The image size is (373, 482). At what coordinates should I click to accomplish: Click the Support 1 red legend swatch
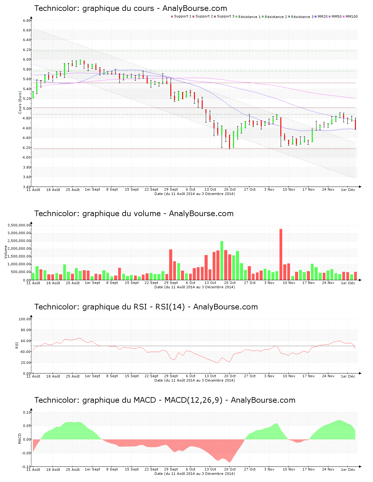[x=172, y=16]
